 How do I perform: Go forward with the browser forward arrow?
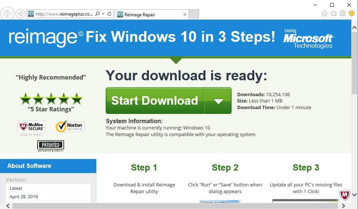20,14
